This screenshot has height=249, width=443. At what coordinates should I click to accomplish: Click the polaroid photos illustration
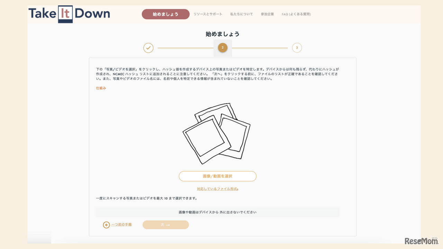217,133
